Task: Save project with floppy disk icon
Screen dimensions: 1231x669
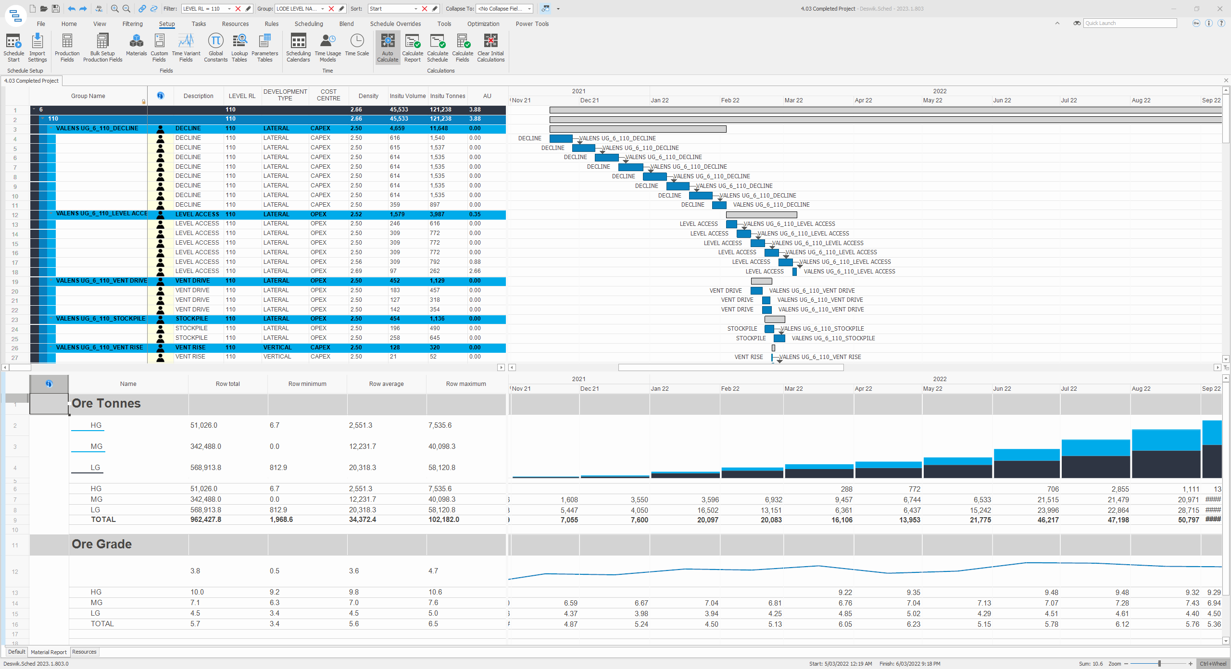Action: 56,9
